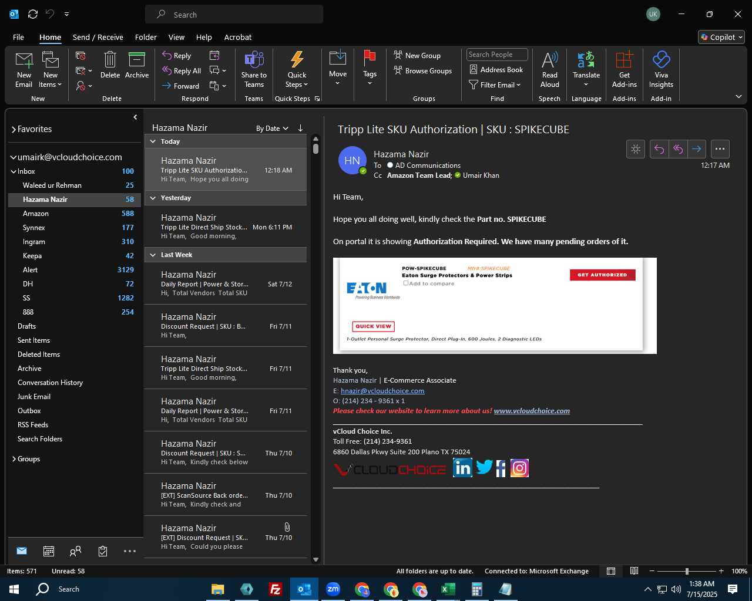The width and height of the screenshot is (752, 601).
Task: Click Reply All in ribbon
Action: (x=182, y=71)
